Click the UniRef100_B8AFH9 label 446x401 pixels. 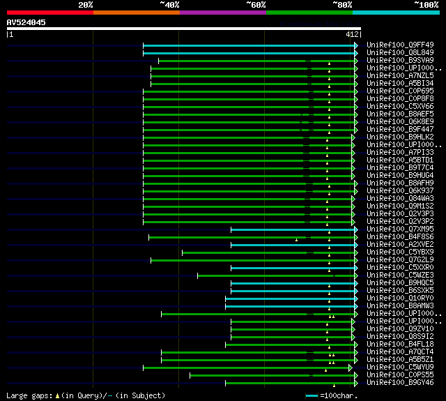point(400,183)
